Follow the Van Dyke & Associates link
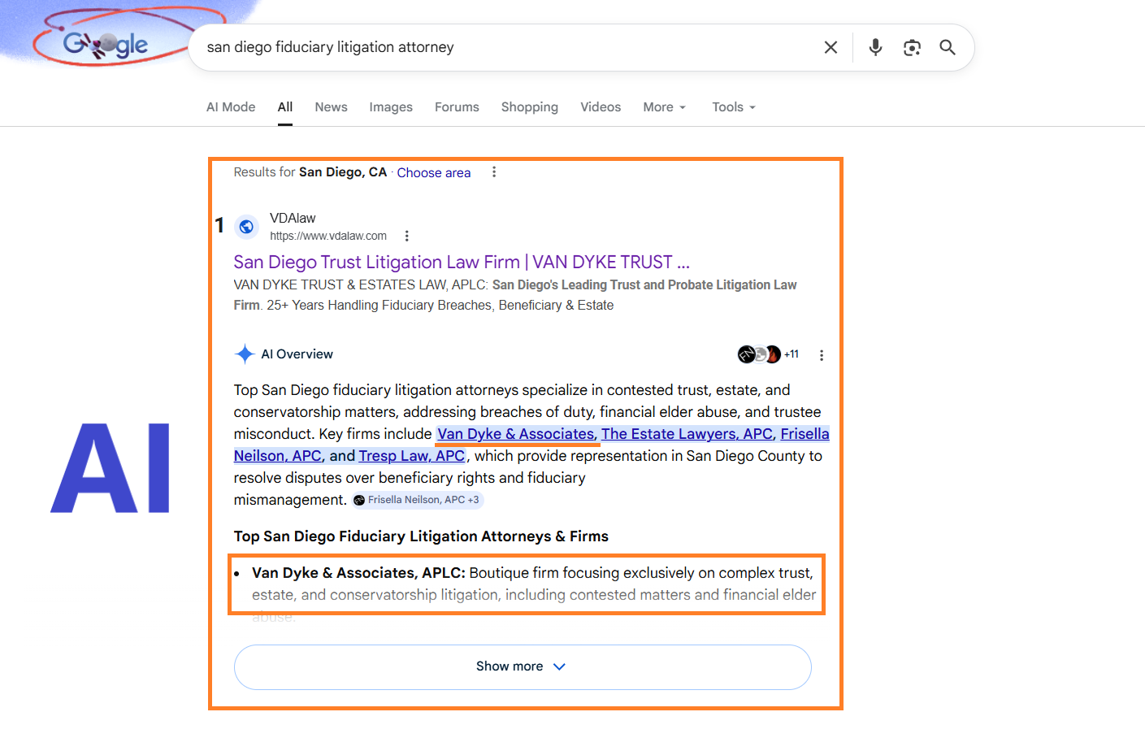Image resolution: width=1145 pixels, height=738 pixels. [516, 434]
